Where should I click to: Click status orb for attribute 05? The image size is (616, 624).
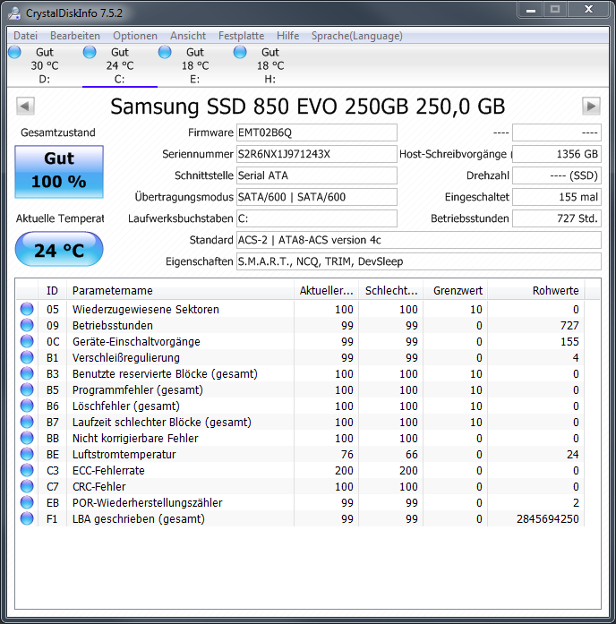(27, 309)
